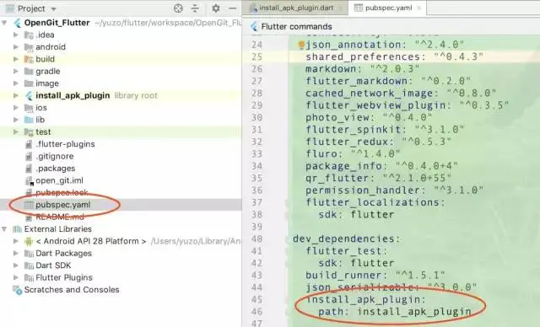
Task: Click the Flutter logo in Flutter commands bar
Action: tap(254, 26)
